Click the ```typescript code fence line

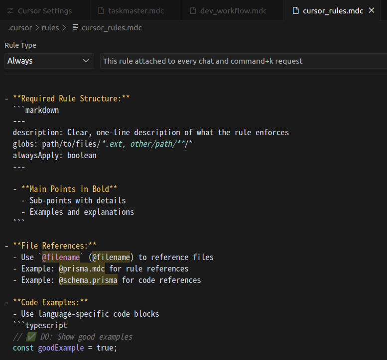pyautogui.click(x=40, y=326)
